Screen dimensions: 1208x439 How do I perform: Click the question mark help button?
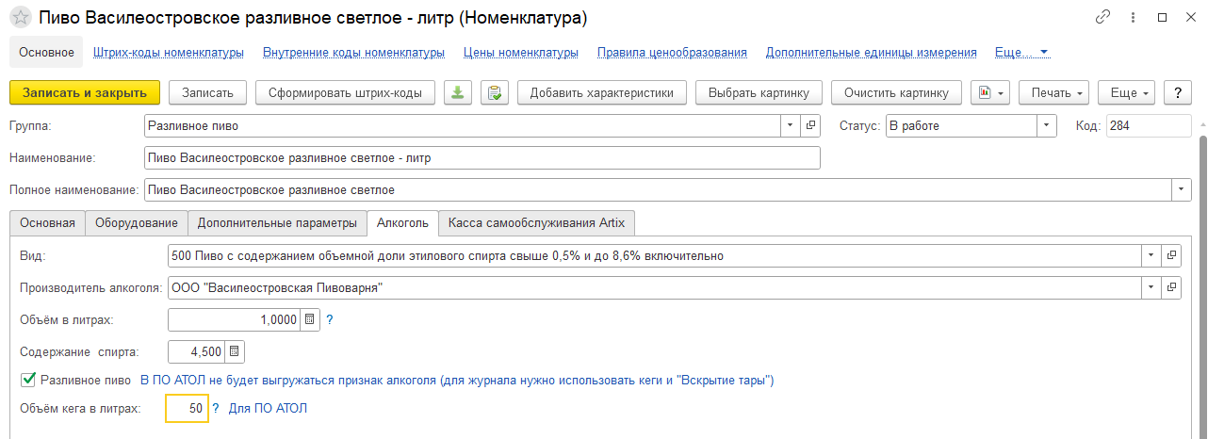click(x=1178, y=92)
